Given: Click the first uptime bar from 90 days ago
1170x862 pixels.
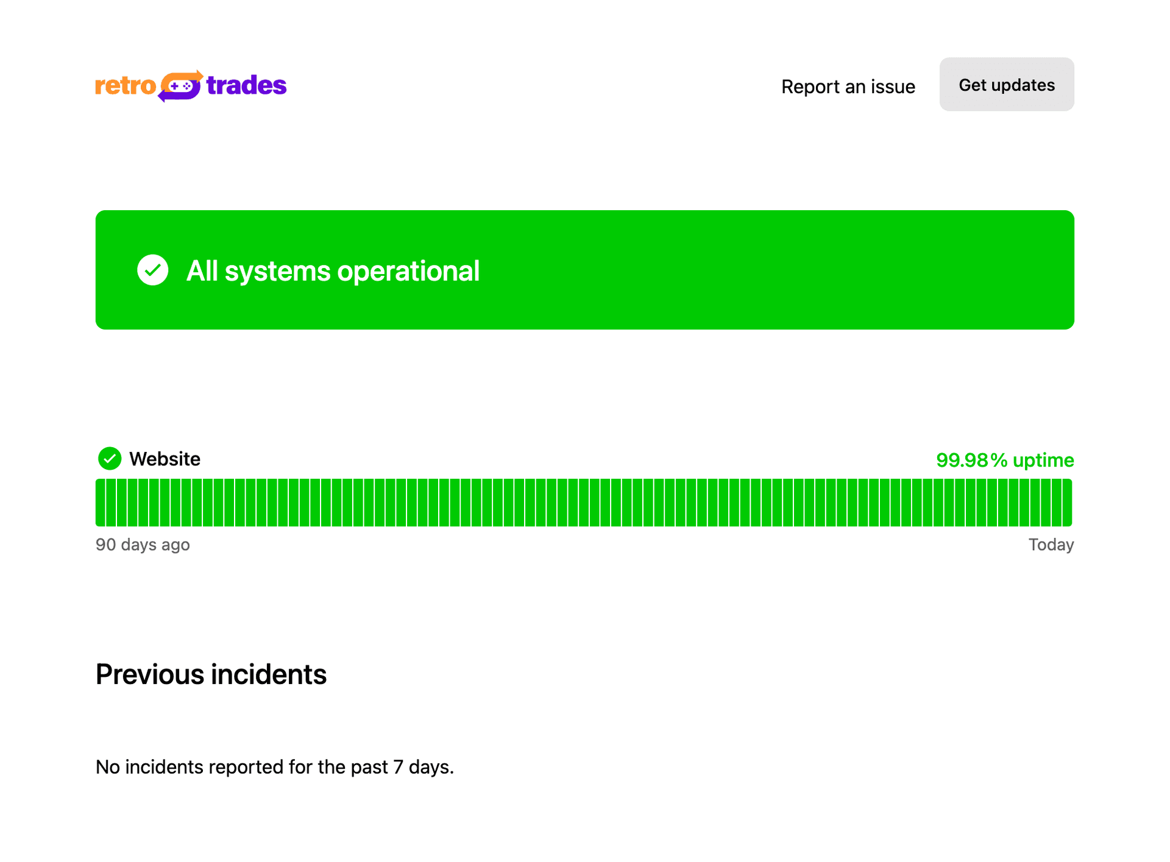Looking at the screenshot, I should pyautogui.click(x=100, y=503).
